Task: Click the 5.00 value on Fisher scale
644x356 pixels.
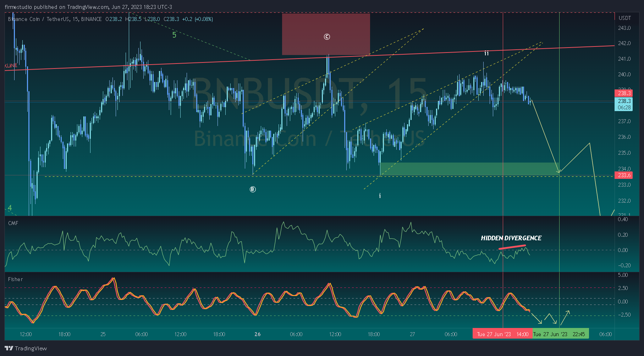Action: pos(623,275)
